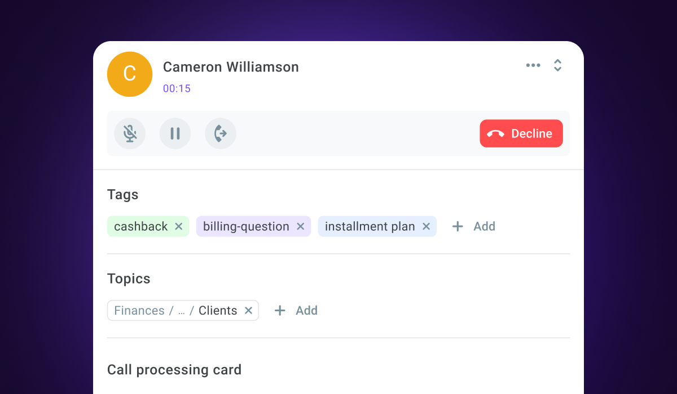
Task: Remove the cashback tag
Action: tap(179, 226)
